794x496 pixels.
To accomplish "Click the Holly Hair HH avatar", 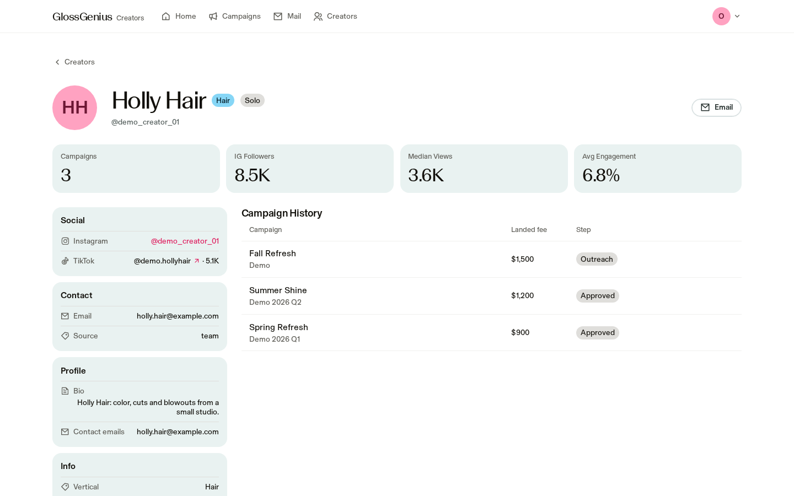I will coord(75,108).
